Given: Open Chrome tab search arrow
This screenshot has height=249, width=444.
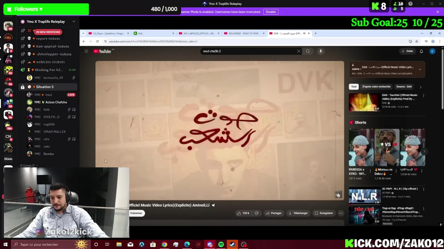Looking at the screenshot, I should (x=83, y=33).
